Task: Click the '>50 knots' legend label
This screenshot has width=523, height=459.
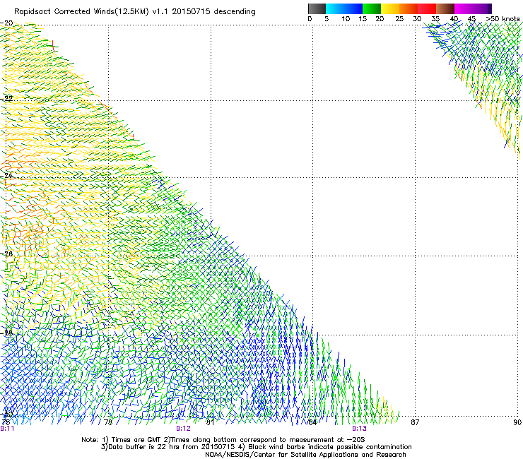Action: (503, 19)
